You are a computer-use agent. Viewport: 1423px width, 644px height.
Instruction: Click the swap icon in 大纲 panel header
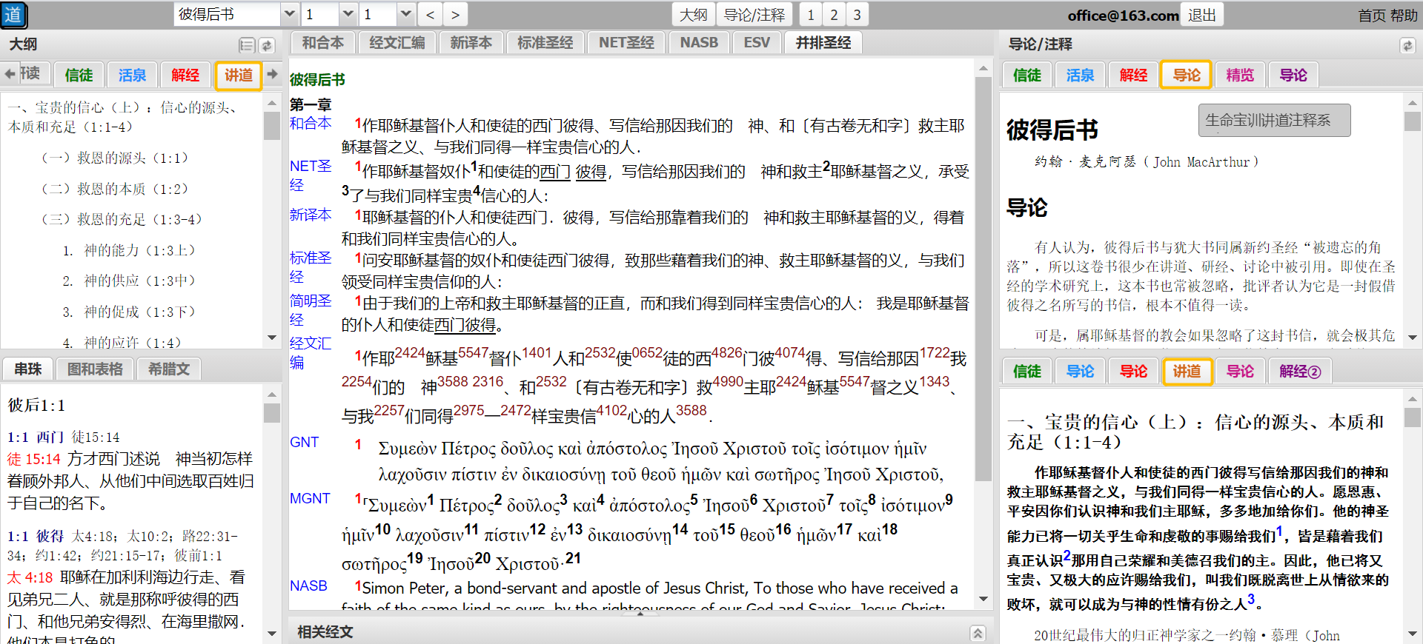point(267,45)
